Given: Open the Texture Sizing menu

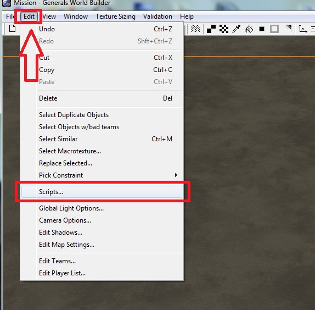Looking at the screenshot, I should coord(115,16).
